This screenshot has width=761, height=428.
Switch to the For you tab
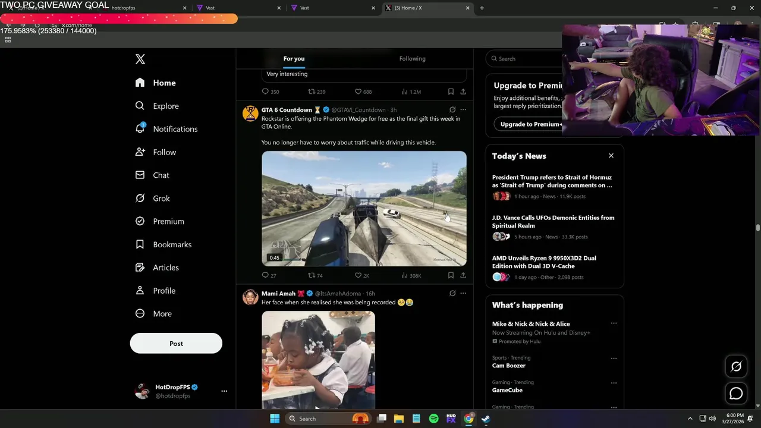coord(294,59)
